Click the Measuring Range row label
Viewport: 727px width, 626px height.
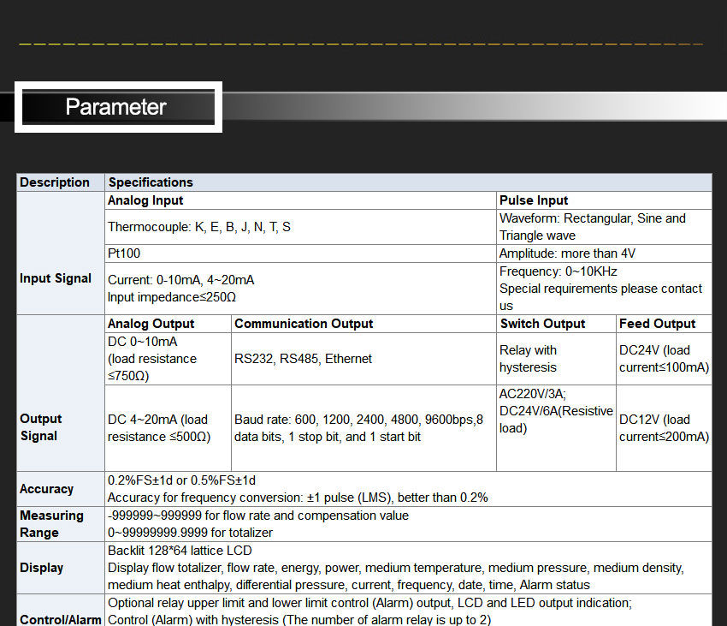[x=51, y=523]
